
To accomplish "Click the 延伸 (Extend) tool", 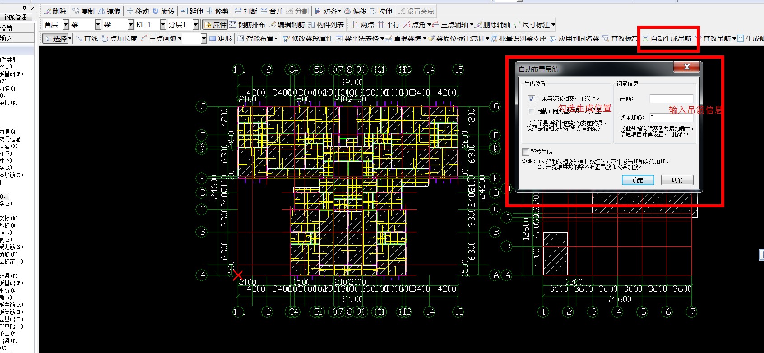I will (192, 11).
